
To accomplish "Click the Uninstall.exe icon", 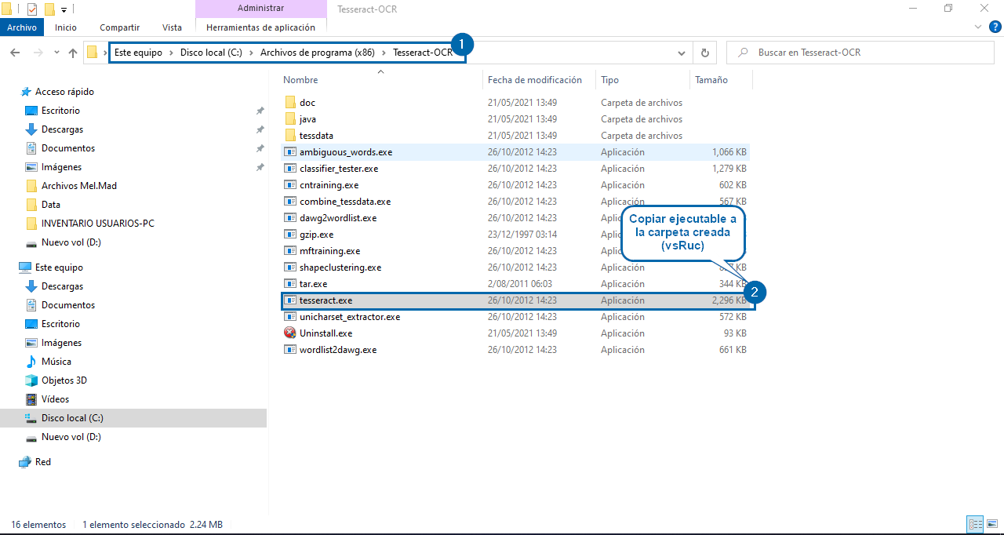I will click(290, 333).
